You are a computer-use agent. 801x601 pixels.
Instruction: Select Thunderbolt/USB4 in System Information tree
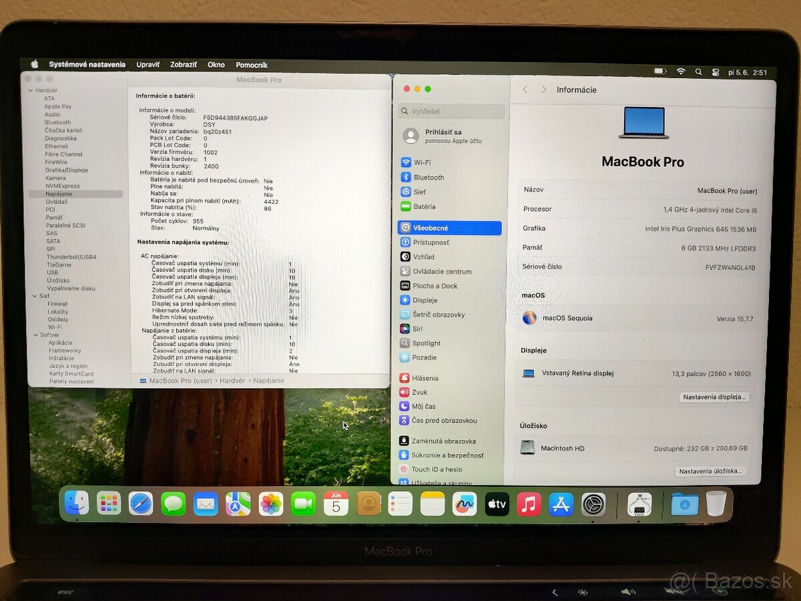click(x=71, y=257)
